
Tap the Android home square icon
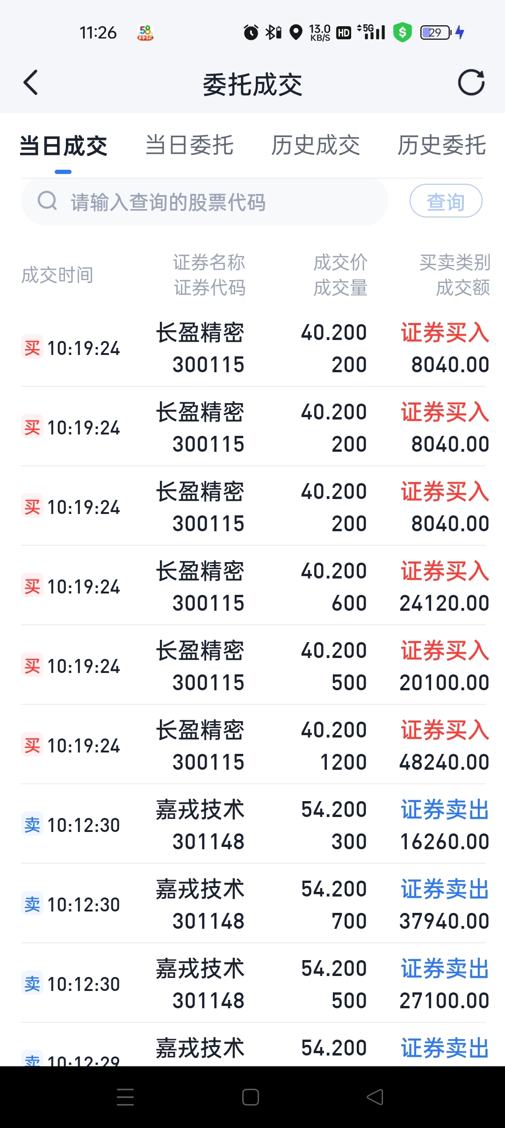(x=251, y=1097)
